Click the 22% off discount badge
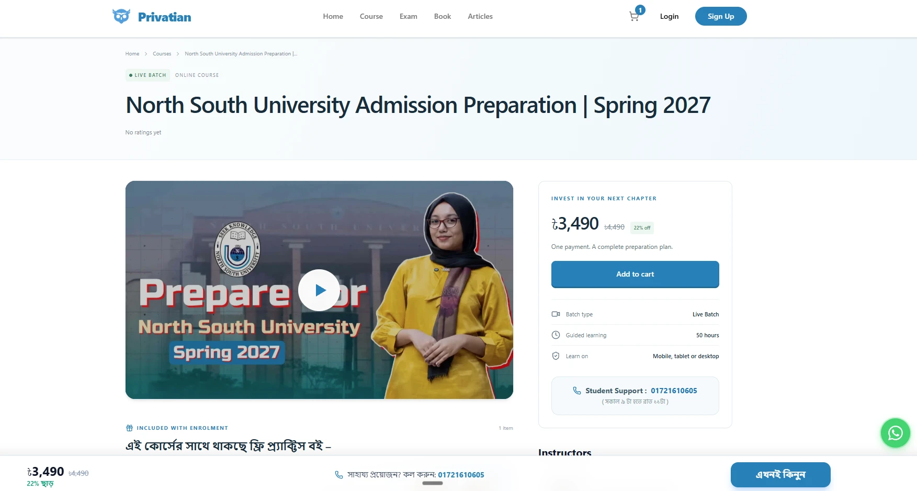917x491 pixels. tap(642, 227)
